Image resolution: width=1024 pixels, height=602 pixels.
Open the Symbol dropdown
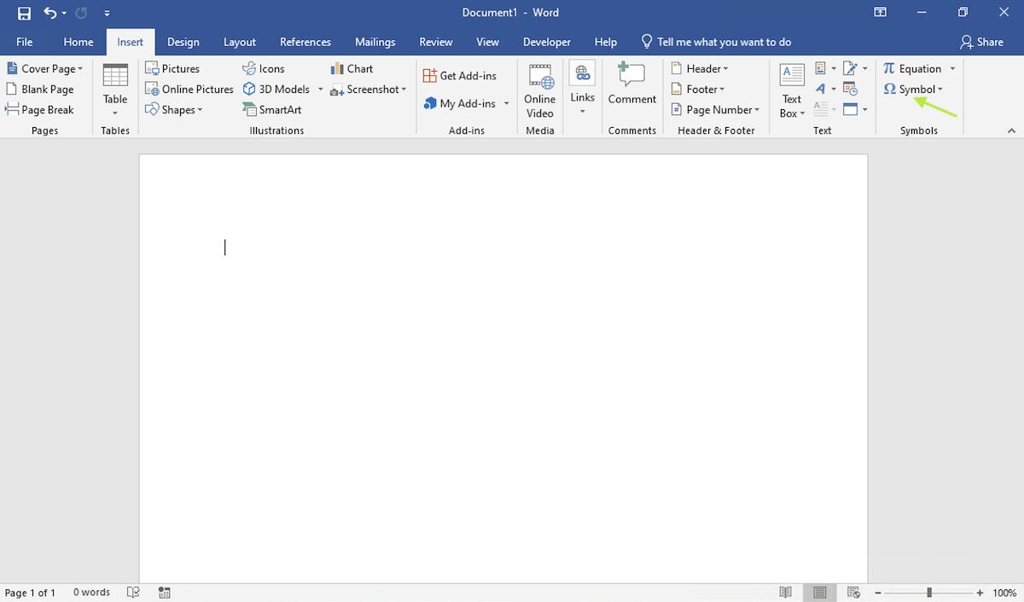[915, 89]
